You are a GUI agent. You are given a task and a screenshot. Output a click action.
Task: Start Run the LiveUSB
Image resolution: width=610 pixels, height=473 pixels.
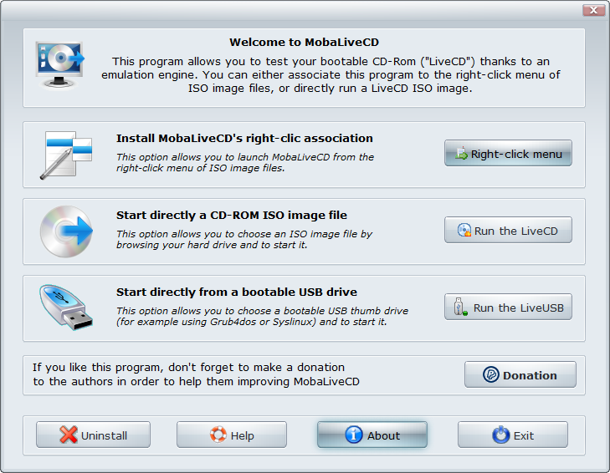(508, 307)
